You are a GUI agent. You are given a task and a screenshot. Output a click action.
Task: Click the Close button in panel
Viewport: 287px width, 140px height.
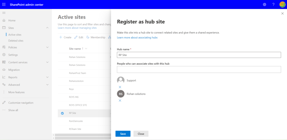coord(141,134)
